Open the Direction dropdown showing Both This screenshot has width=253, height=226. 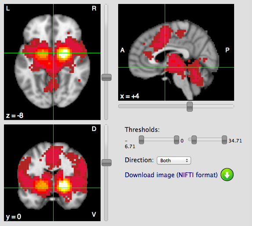coord(174,160)
